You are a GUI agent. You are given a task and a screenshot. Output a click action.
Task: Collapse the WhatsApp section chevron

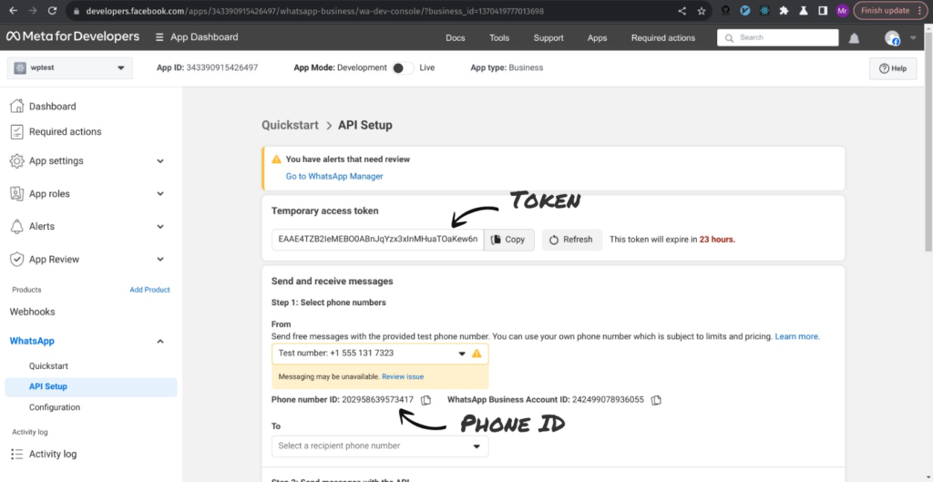(160, 342)
